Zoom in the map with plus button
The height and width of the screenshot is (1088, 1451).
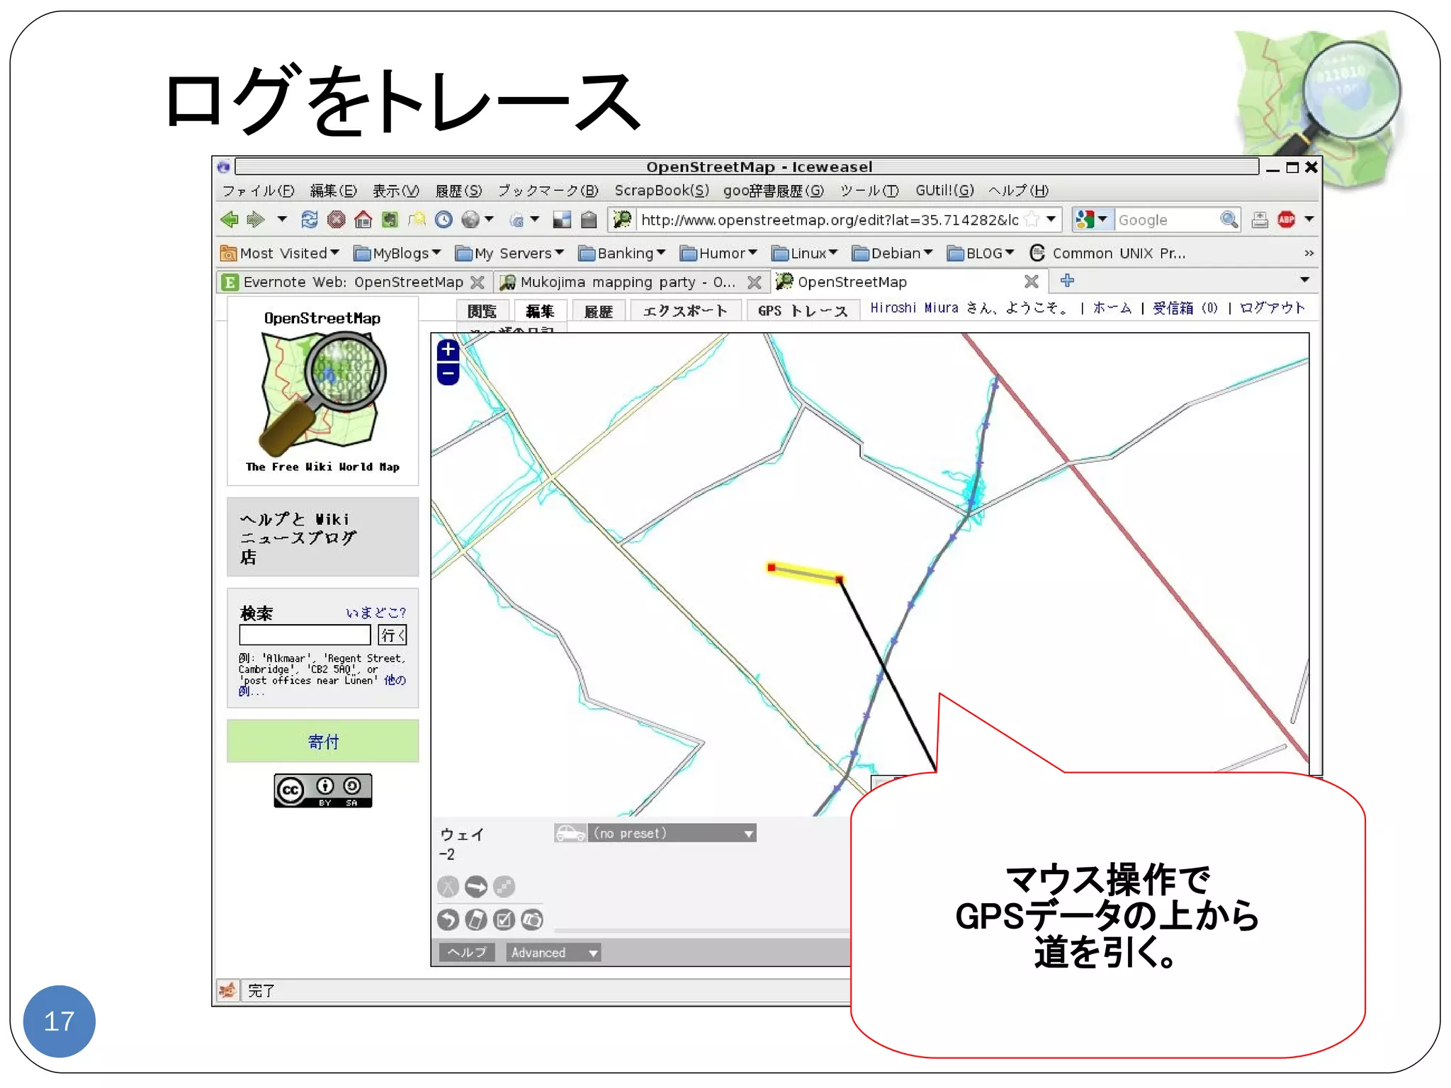coord(448,350)
